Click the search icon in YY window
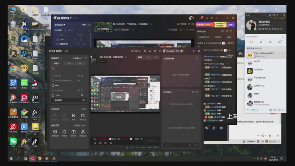The width and height of the screenshot is (295, 166). coord(283,37)
